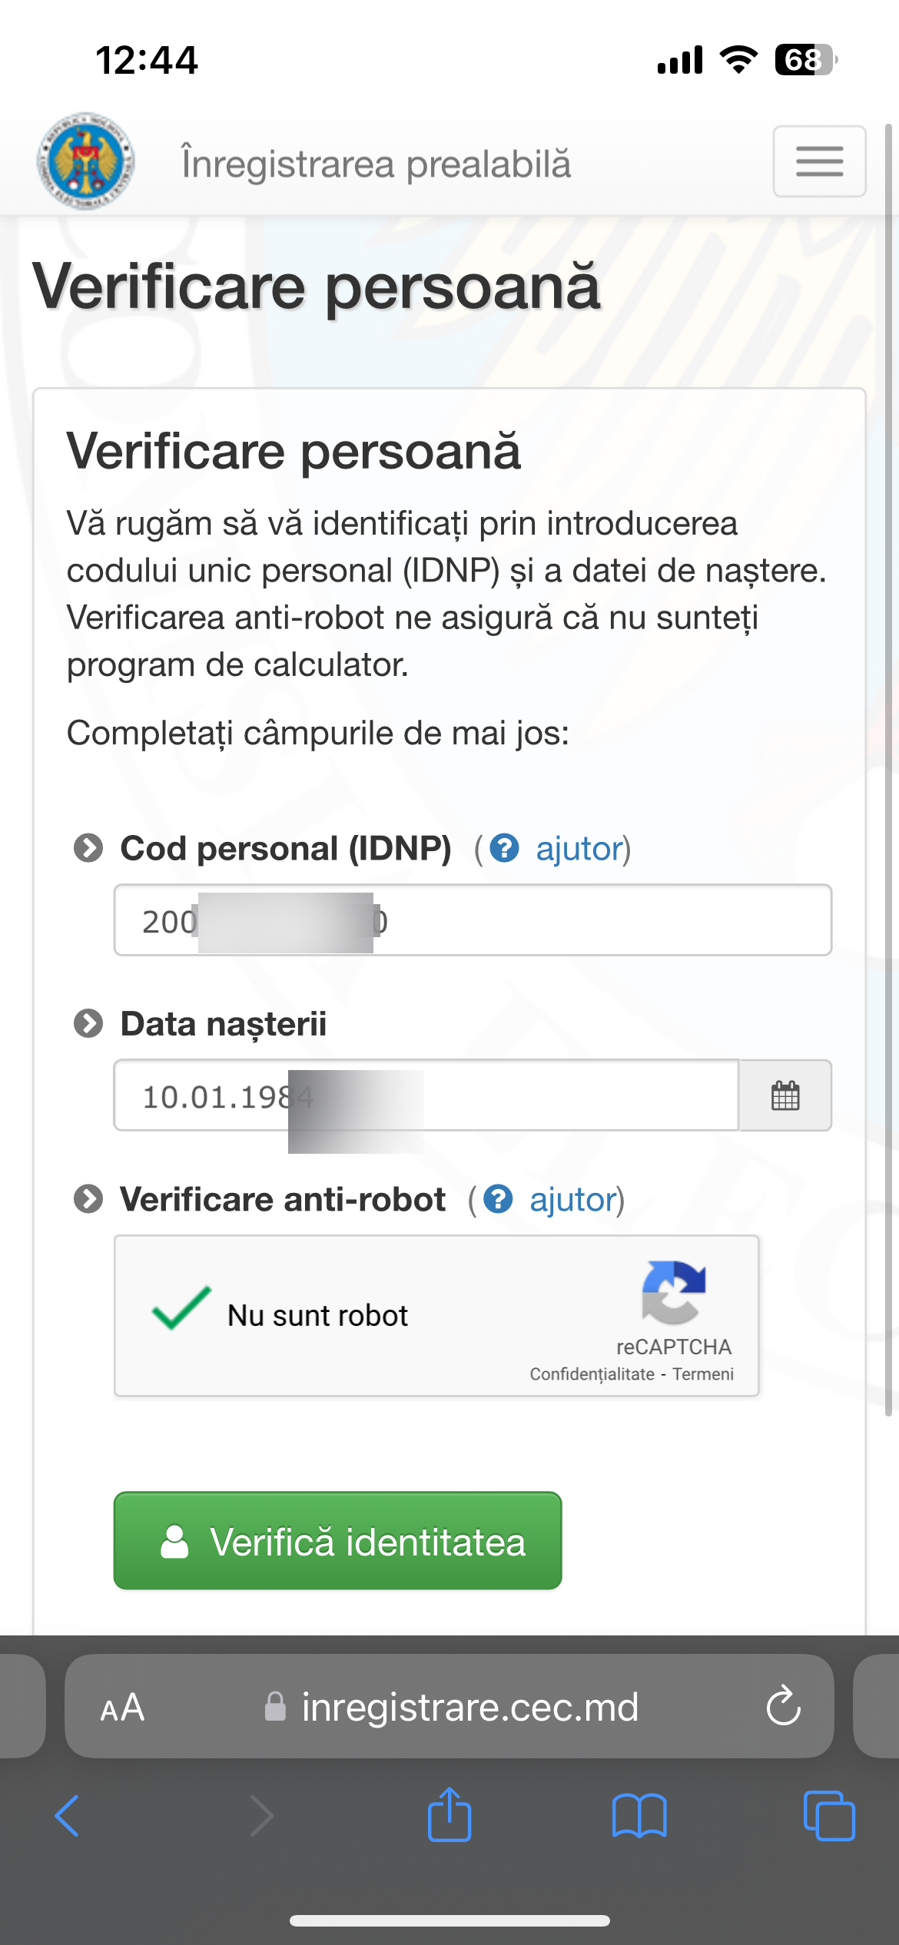Open Safari bookmarks book icon
This screenshot has width=899, height=1945.
(639, 1816)
